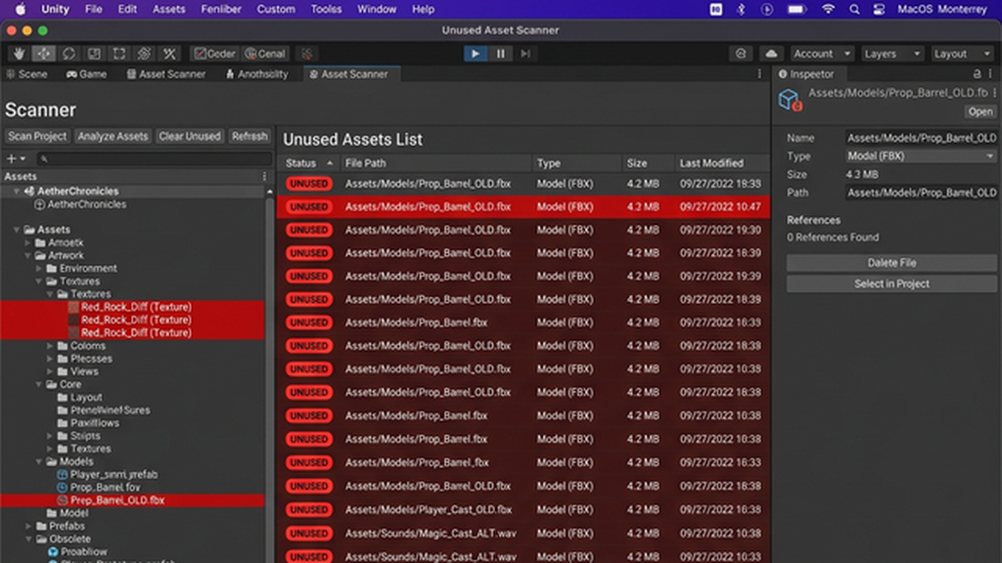Click the Refresh button
Viewport: 1002px width, 563px height.
(x=250, y=136)
